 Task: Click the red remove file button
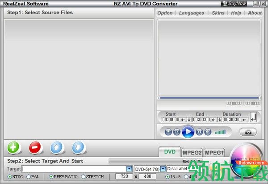click(x=35, y=147)
